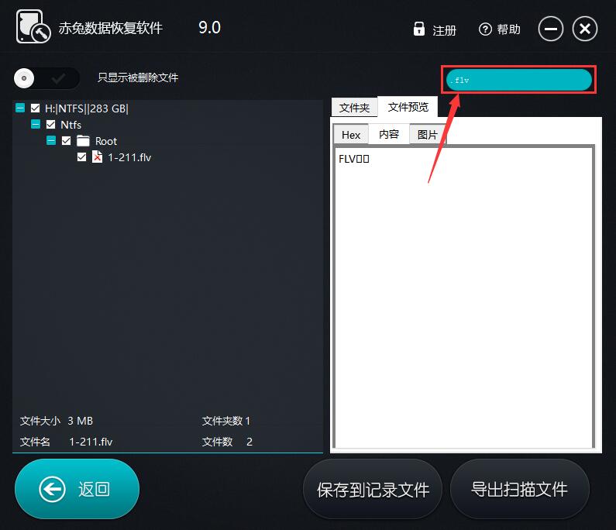The height and width of the screenshot is (530, 616).
Task: Toggle show only deleted files switch
Action: click(46, 78)
